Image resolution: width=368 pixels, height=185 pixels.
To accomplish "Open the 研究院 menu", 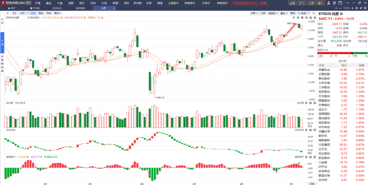I will point(138,3).
